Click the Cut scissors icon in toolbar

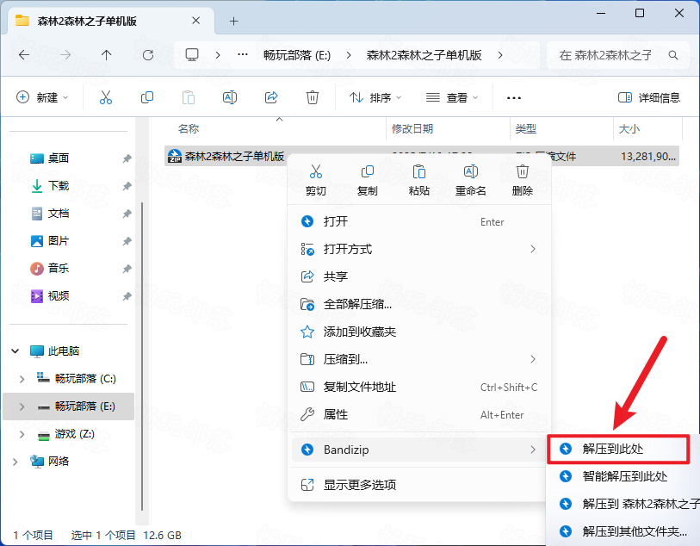point(106,97)
